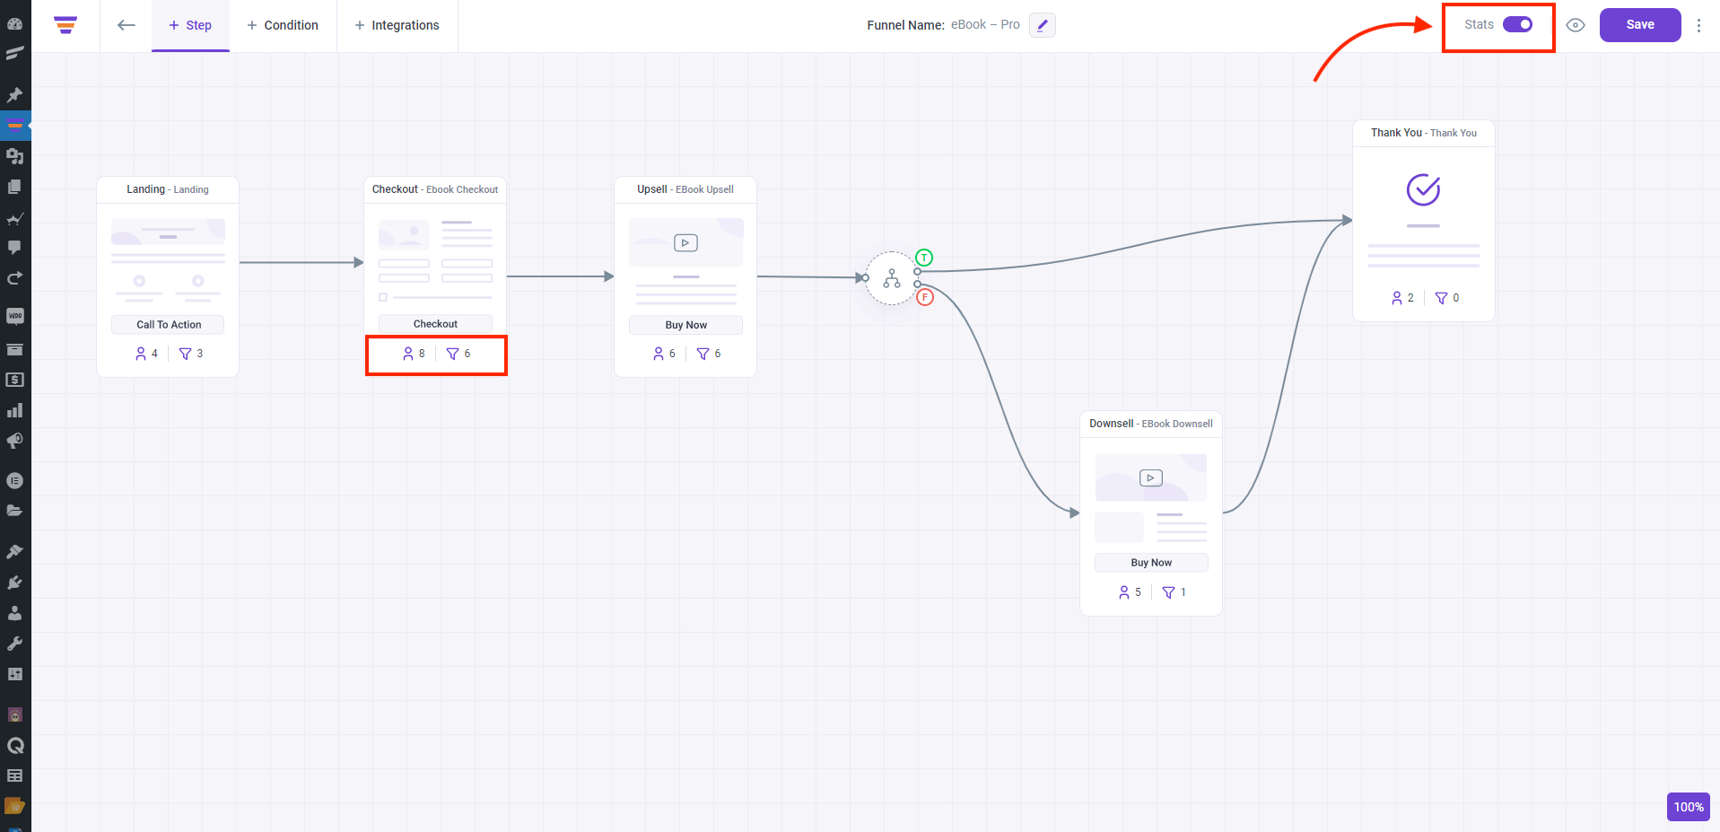Click the Downsell conversions count 1
1720x832 pixels.
pos(1174,592)
